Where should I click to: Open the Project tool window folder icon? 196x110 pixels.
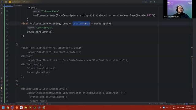pyautogui.click(x=2, y=5)
